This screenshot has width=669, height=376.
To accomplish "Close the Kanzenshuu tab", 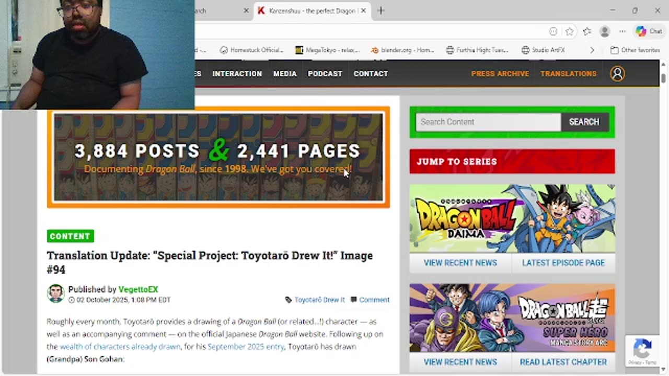I will pos(363,10).
